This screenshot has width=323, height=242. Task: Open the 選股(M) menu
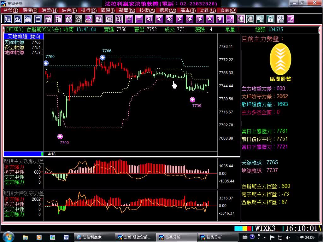pyautogui.click(x=168, y=10)
